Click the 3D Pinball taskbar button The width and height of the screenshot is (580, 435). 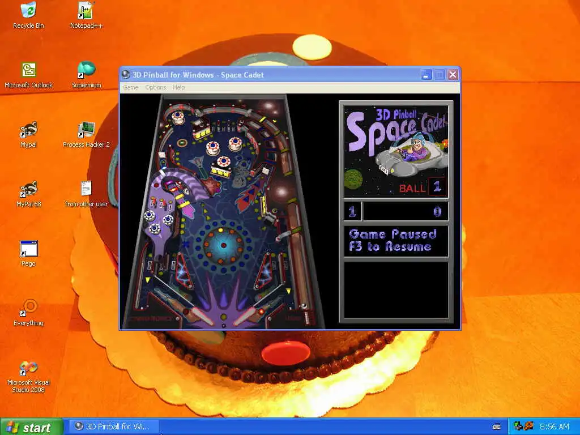(114, 427)
